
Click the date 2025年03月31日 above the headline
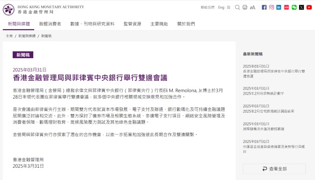30,70
